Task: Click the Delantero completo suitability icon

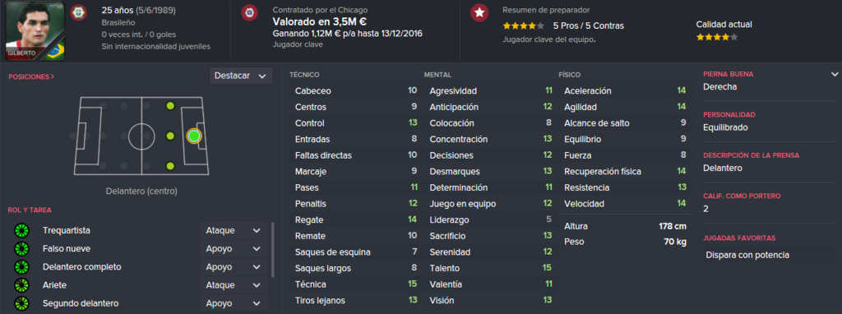Action: click(21, 267)
